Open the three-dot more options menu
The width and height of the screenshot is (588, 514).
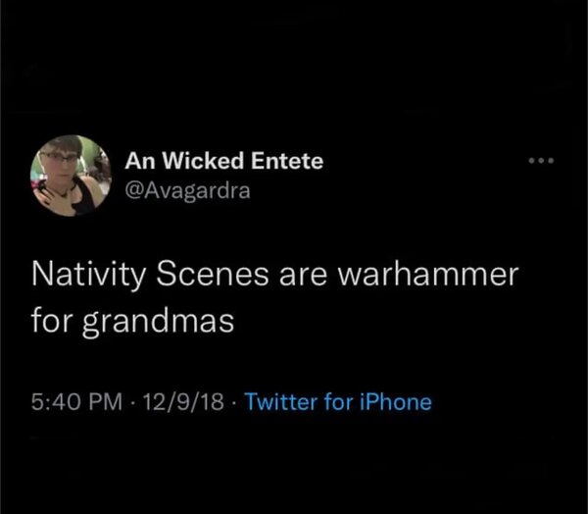tap(541, 161)
